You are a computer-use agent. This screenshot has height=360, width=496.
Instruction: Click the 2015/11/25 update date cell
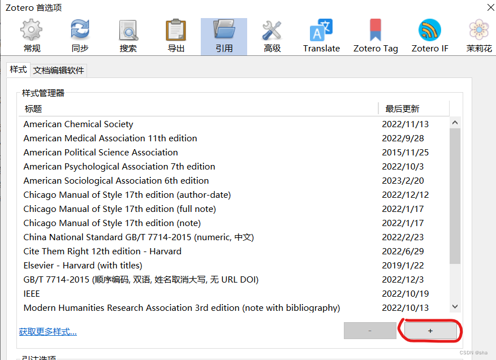(x=405, y=153)
